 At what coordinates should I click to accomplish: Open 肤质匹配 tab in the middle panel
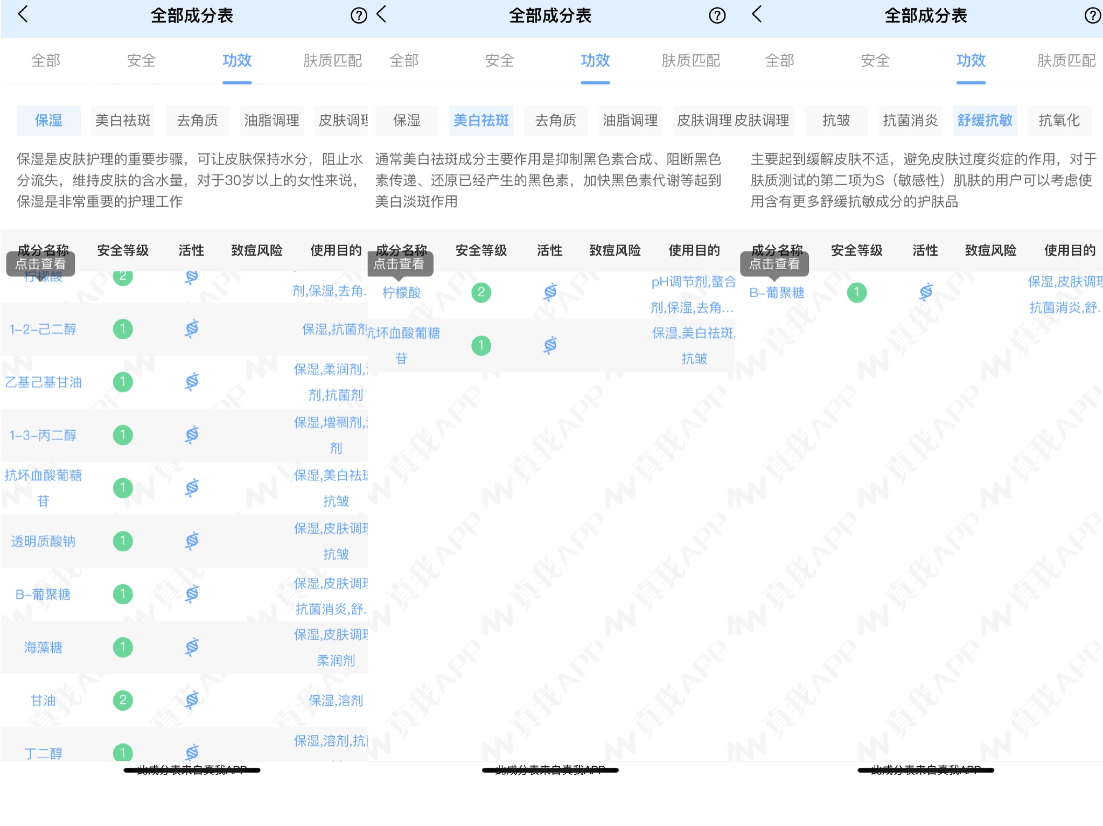click(690, 60)
